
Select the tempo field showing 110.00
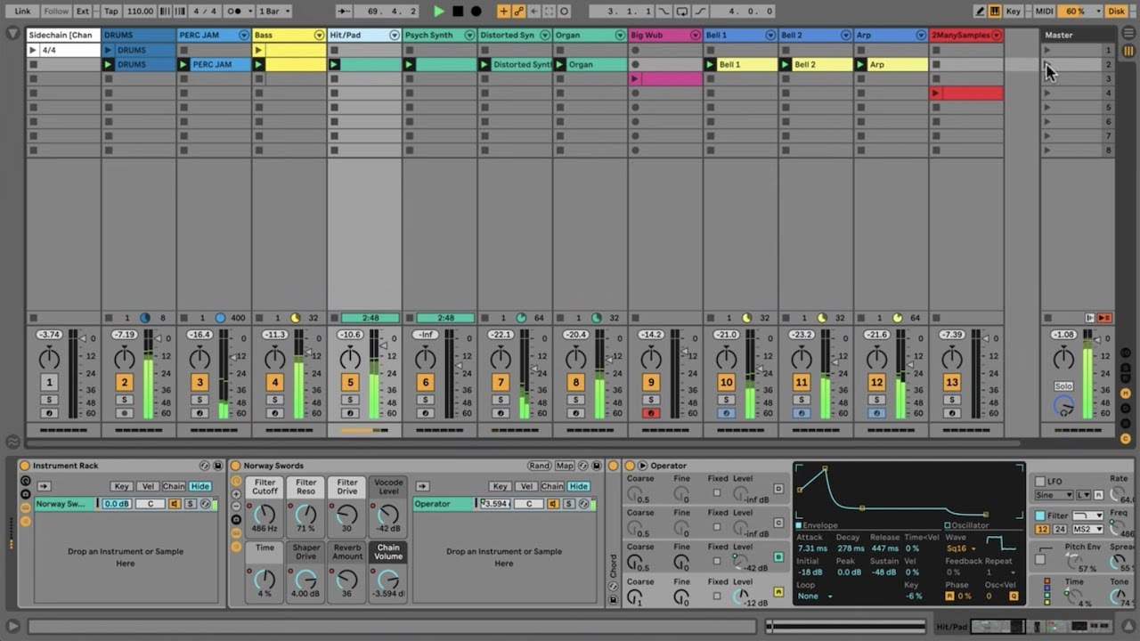(140, 12)
